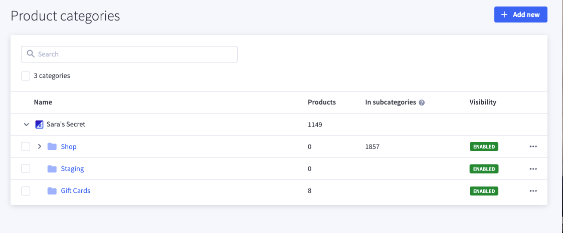The image size is (563, 233).
Task: Open the Shop category link
Action: 69,146
